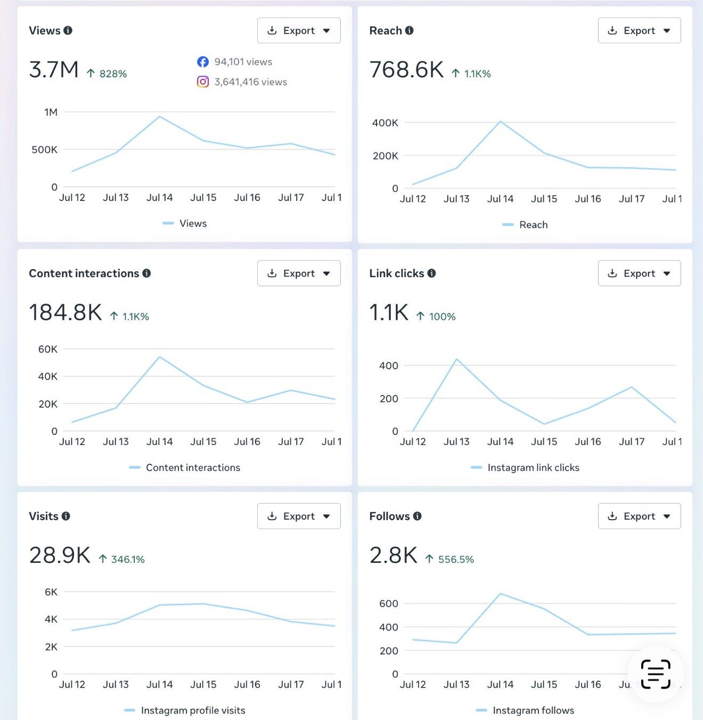The image size is (703, 720).
Task: Open Content interactions Export dropdown arrow
Action: coord(326,274)
